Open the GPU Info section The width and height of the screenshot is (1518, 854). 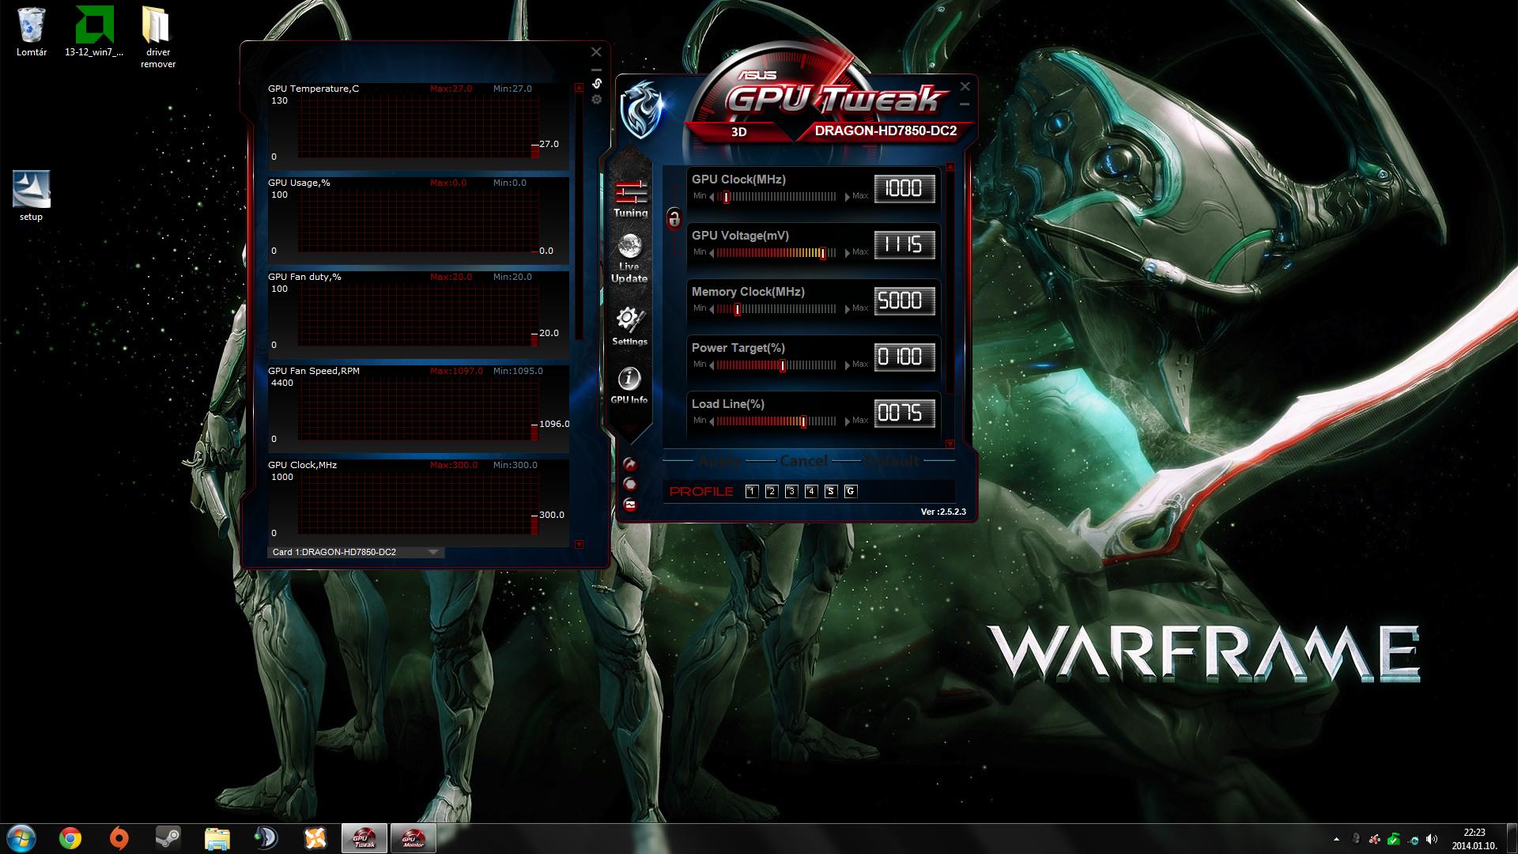tap(629, 386)
